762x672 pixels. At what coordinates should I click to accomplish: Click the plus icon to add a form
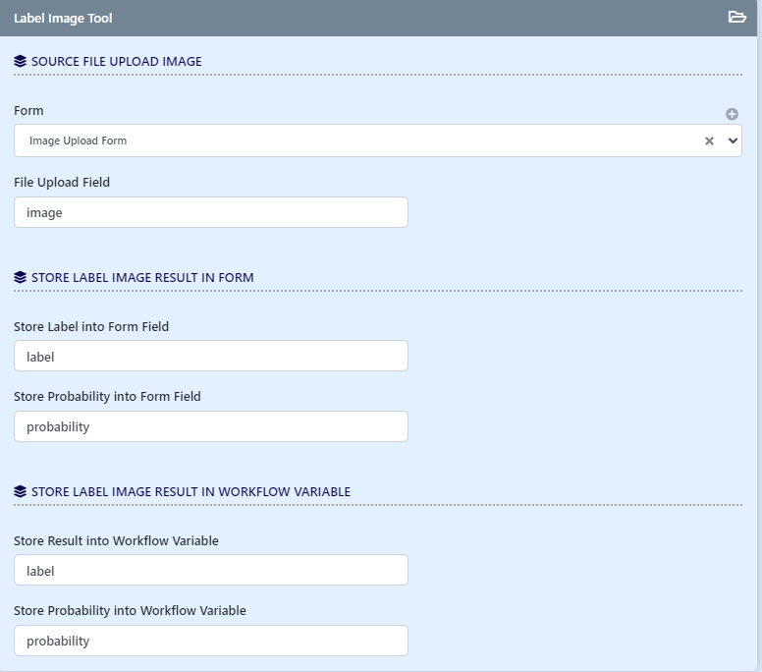point(732,114)
